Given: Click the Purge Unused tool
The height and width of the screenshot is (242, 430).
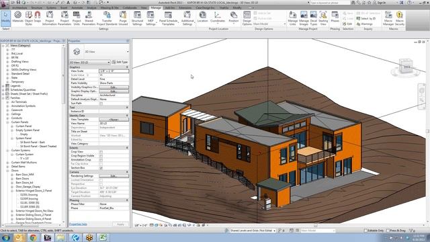Looking at the screenshot, I should coord(123,18).
